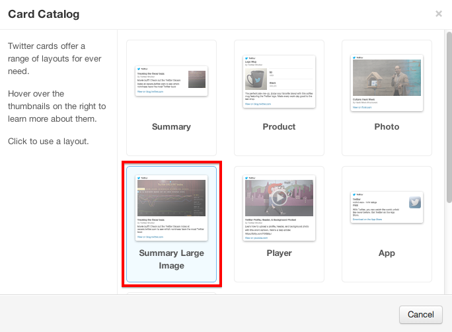
Task: Click the Twitter bird app icon in App card
Action: (415, 203)
